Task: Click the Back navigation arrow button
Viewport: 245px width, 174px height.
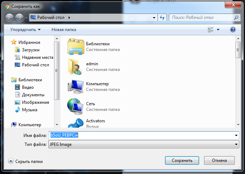Action: 10,17
